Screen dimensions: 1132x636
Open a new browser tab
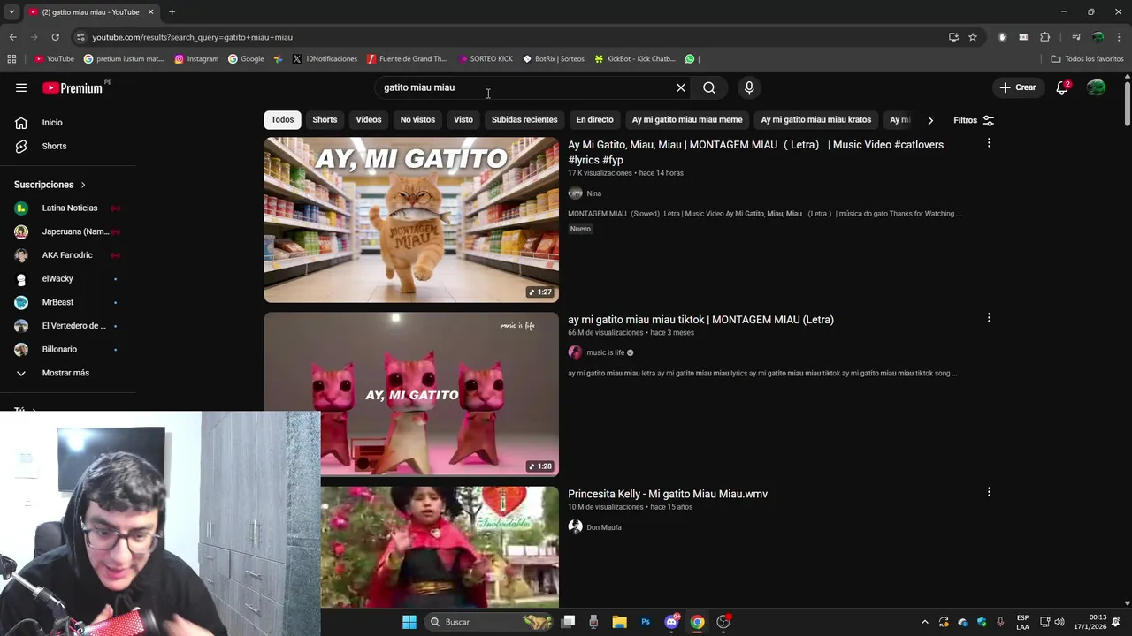point(172,12)
